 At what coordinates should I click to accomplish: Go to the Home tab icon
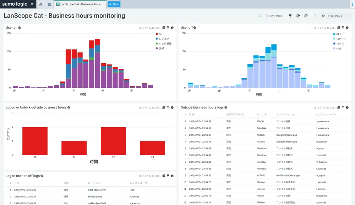point(40,4)
